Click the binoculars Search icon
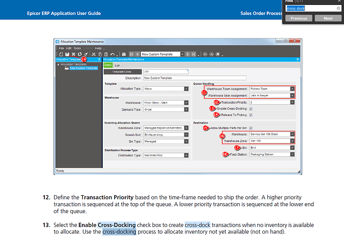The image size is (344, 237). click(124, 54)
